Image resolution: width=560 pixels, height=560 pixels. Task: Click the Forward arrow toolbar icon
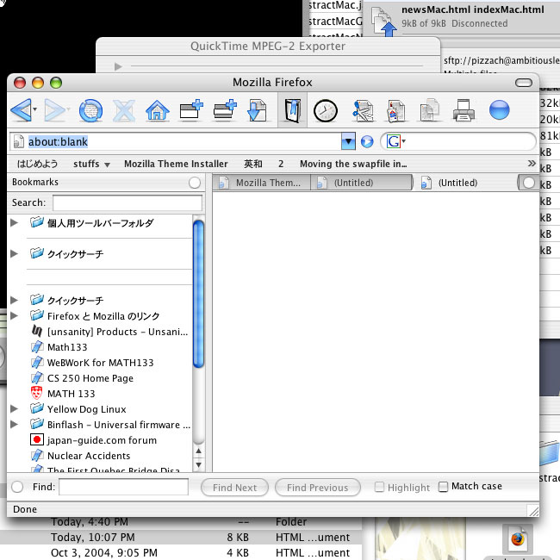54,110
